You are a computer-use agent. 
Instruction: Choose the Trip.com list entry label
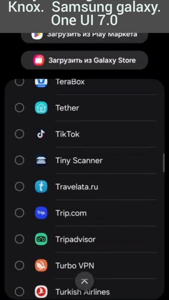pos(71,213)
